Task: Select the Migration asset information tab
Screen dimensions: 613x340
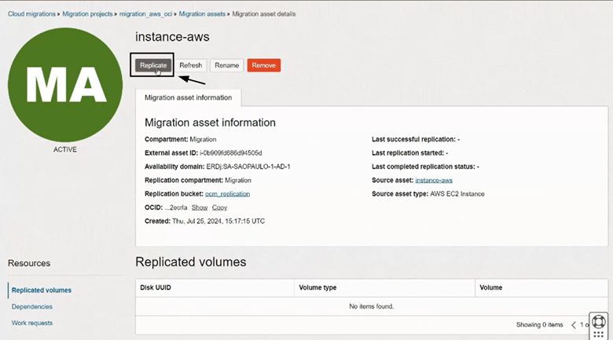Action: (x=188, y=97)
